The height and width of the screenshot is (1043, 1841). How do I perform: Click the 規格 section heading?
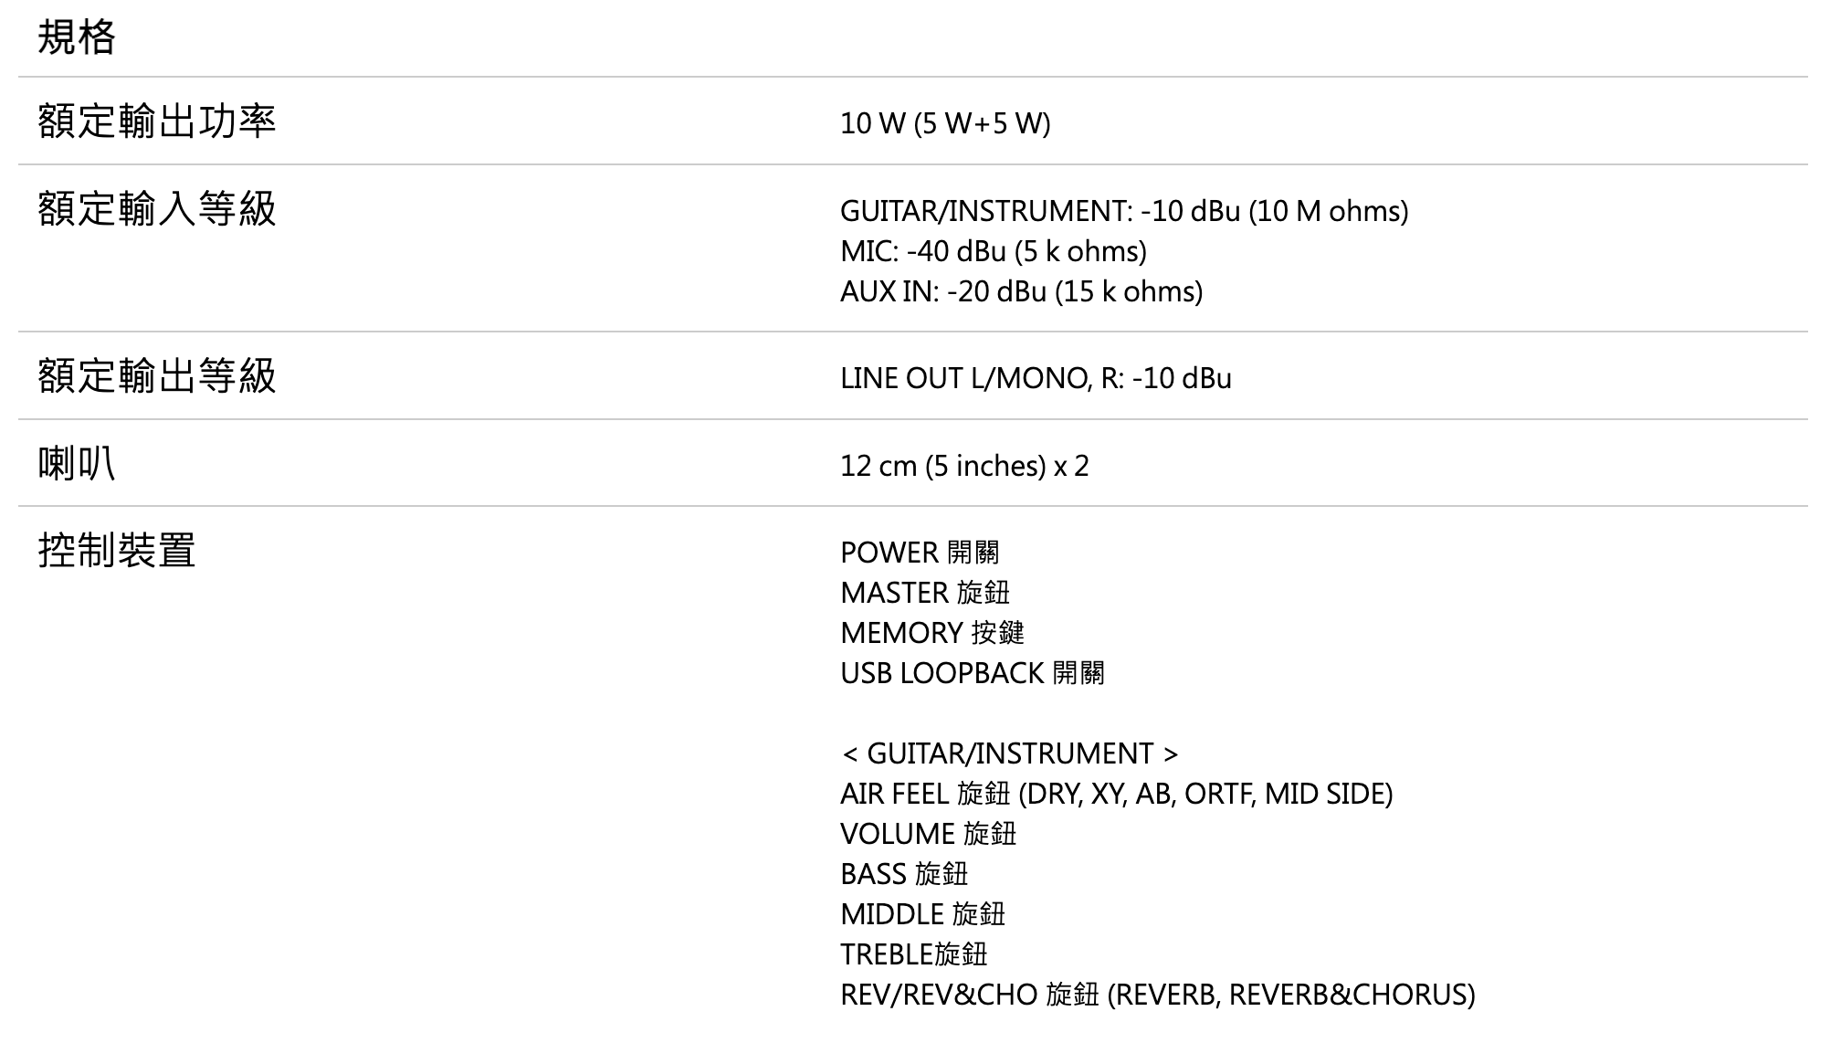[x=77, y=37]
